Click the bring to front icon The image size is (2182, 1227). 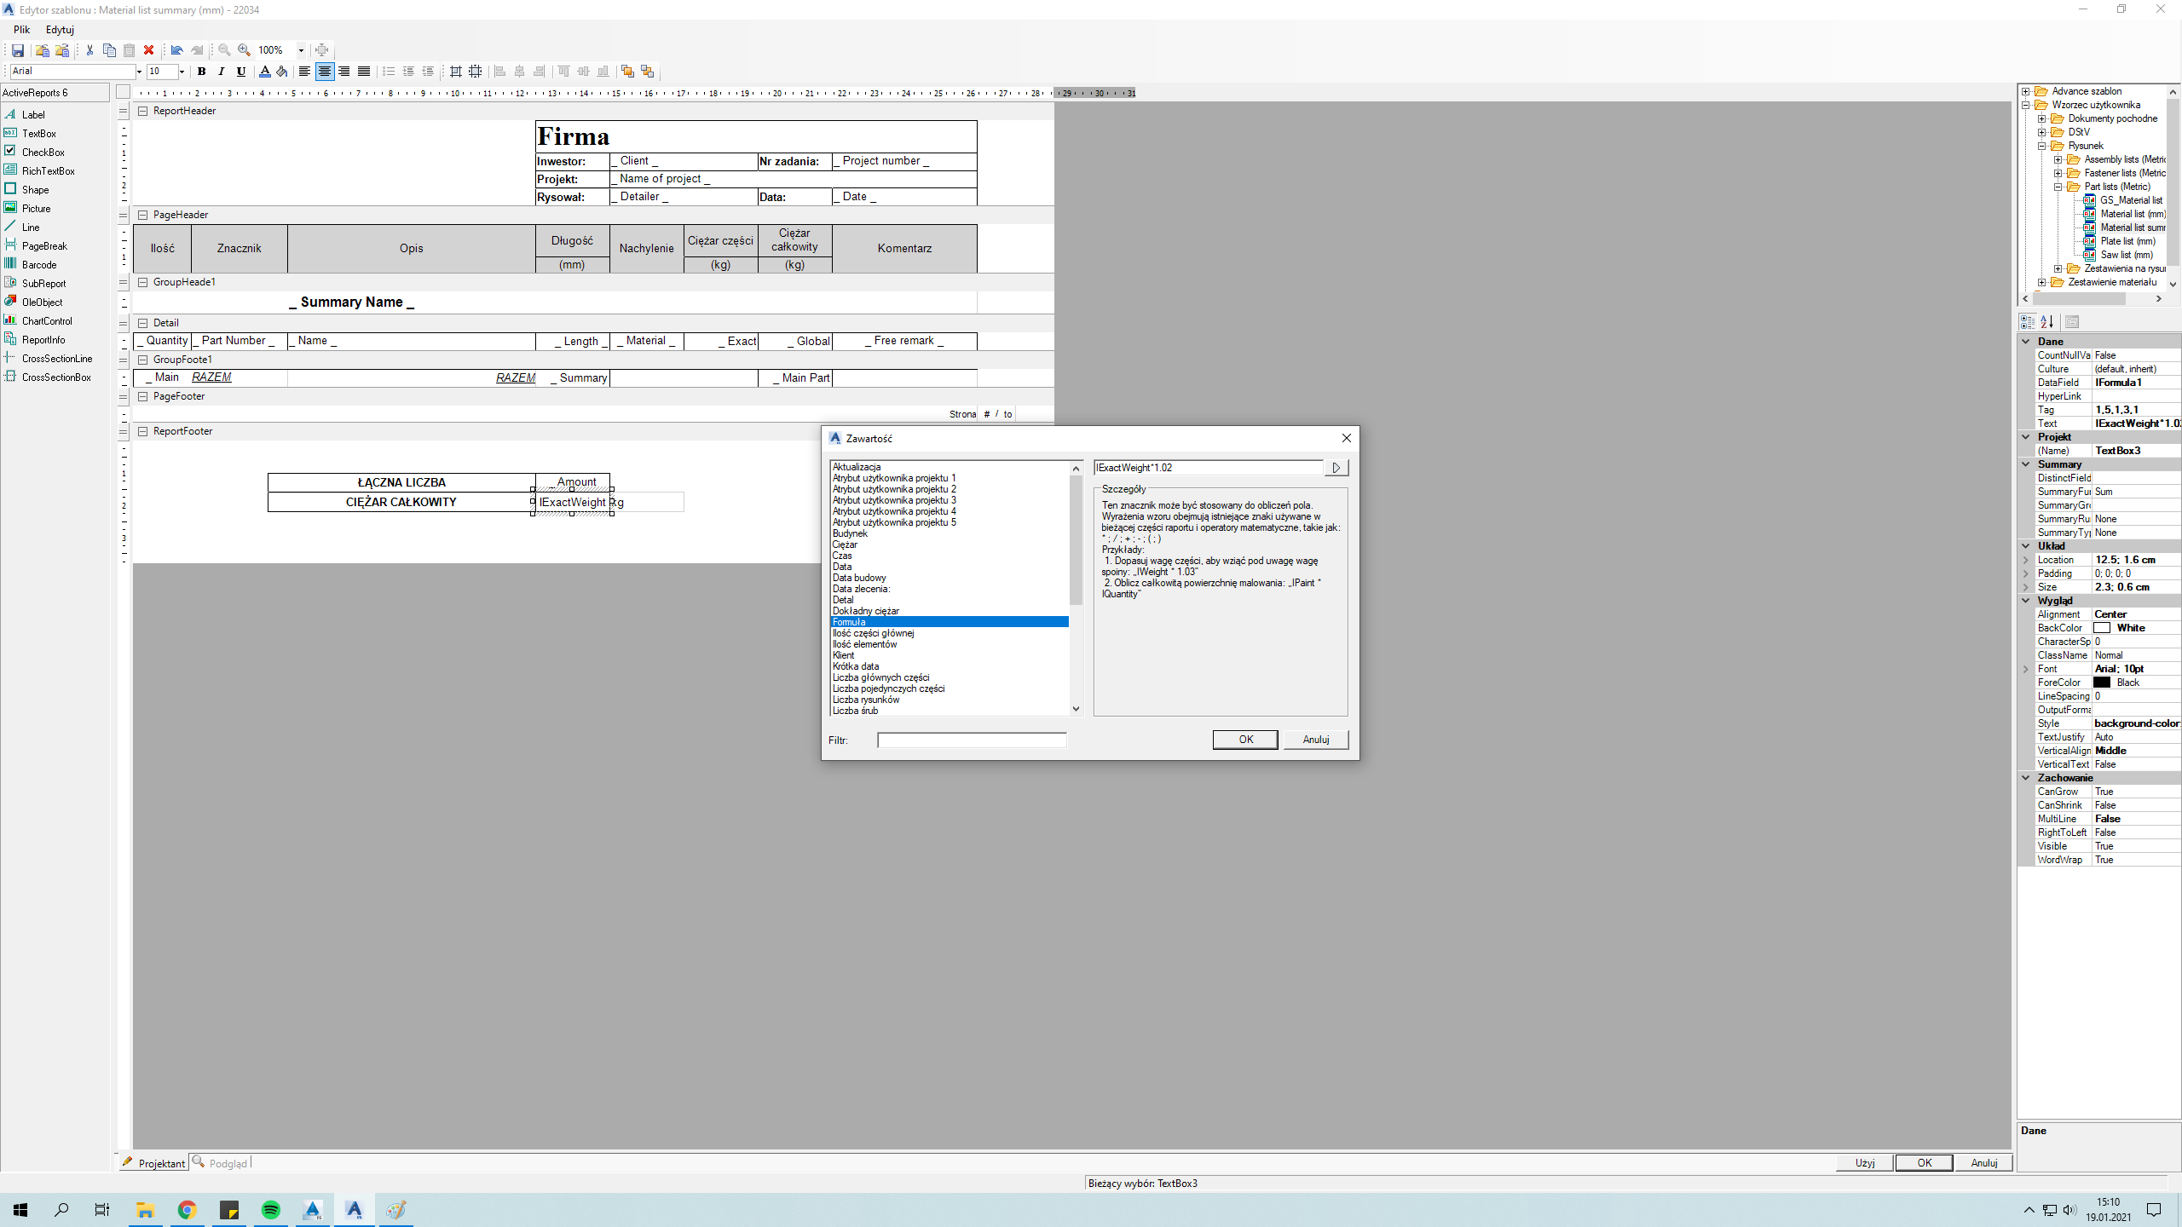(627, 72)
